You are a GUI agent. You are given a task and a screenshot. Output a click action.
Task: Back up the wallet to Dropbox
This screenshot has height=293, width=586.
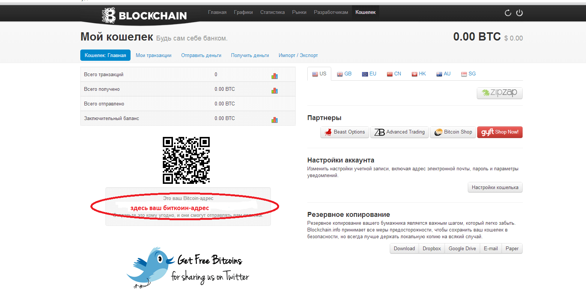[431, 248]
